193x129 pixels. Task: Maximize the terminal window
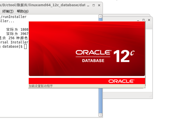(94, 5)
